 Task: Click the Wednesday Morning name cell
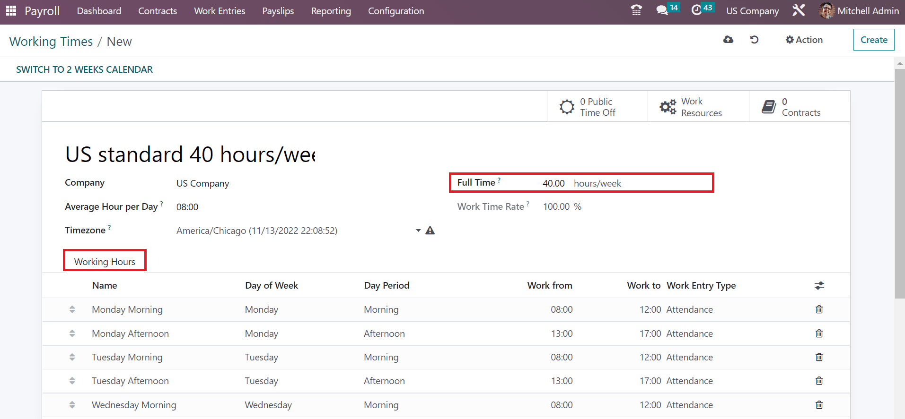click(x=134, y=405)
